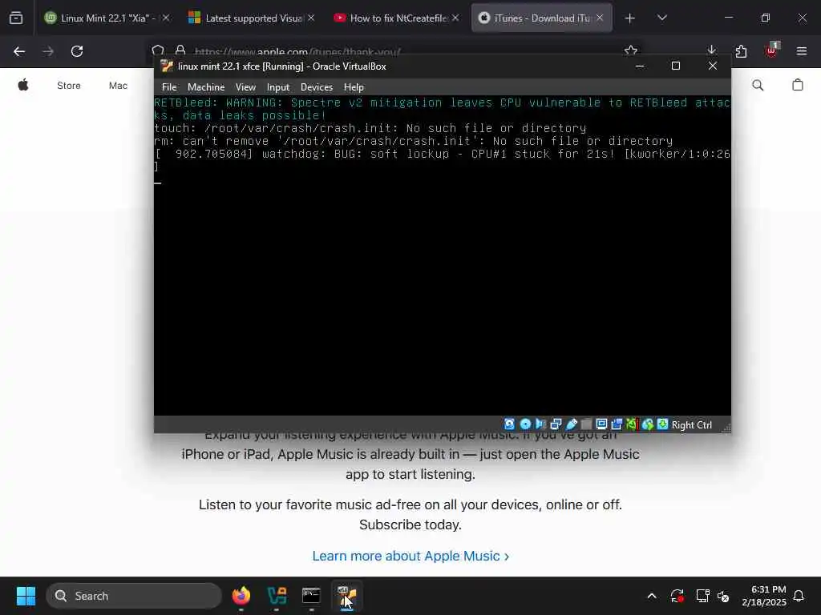821x615 pixels.
Task: Open the Firefox downloads panel
Action: [711, 50]
